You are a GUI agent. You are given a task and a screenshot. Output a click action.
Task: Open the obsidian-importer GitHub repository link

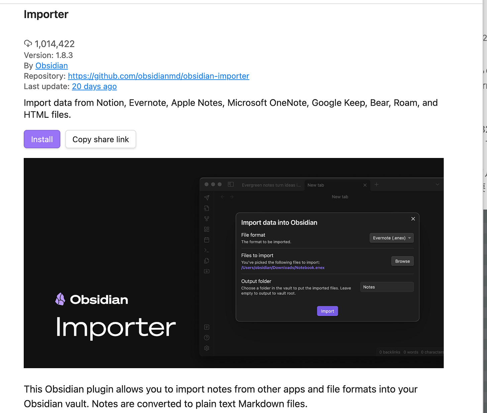(159, 76)
